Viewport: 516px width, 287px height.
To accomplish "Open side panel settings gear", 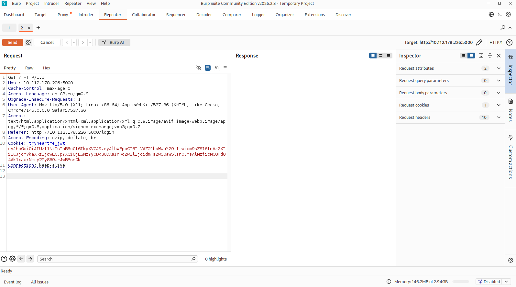I will tap(511, 260).
